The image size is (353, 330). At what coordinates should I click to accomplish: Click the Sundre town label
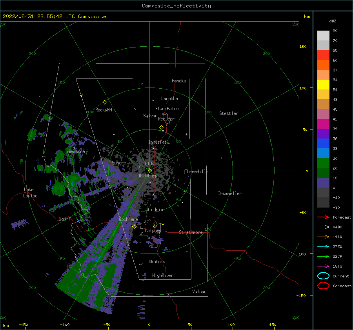pyautogui.click(x=119, y=162)
